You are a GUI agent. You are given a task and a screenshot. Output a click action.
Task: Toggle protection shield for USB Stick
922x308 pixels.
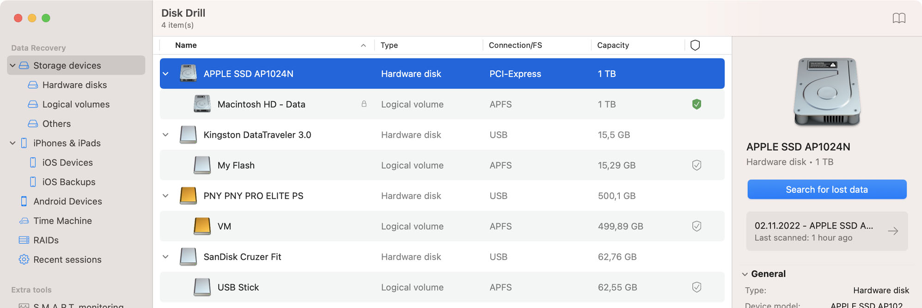[697, 287]
